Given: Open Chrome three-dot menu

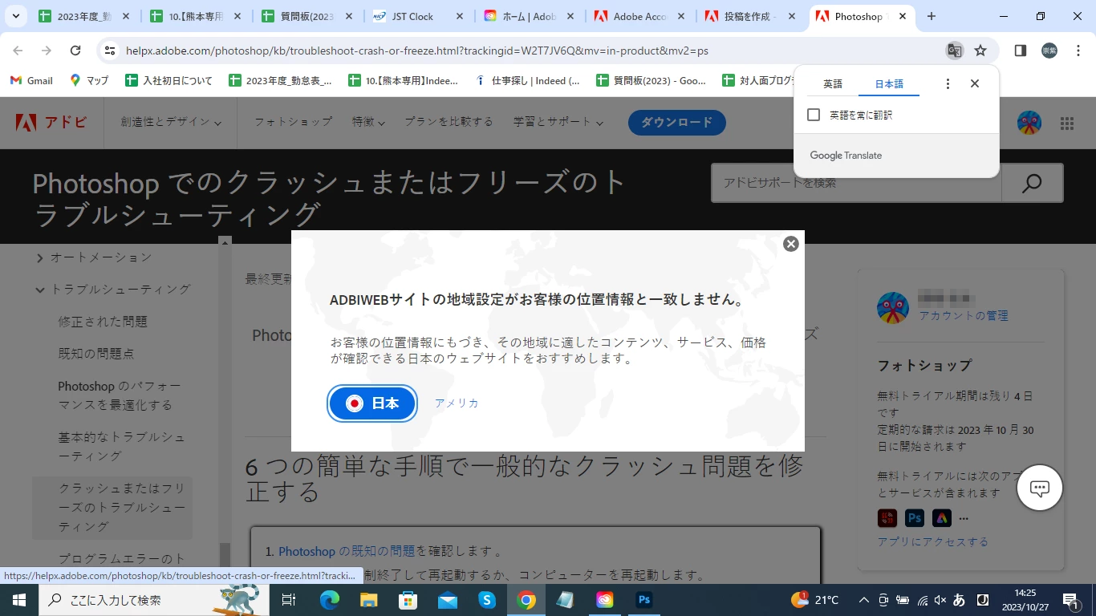Looking at the screenshot, I should [x=1078, y=51].
